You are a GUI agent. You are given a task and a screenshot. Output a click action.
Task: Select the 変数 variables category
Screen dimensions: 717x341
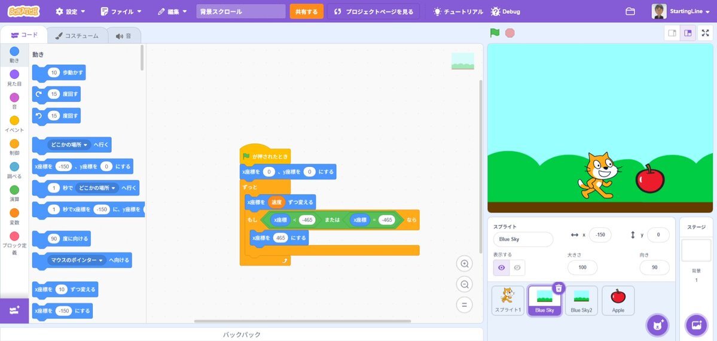tap(14, 217)
